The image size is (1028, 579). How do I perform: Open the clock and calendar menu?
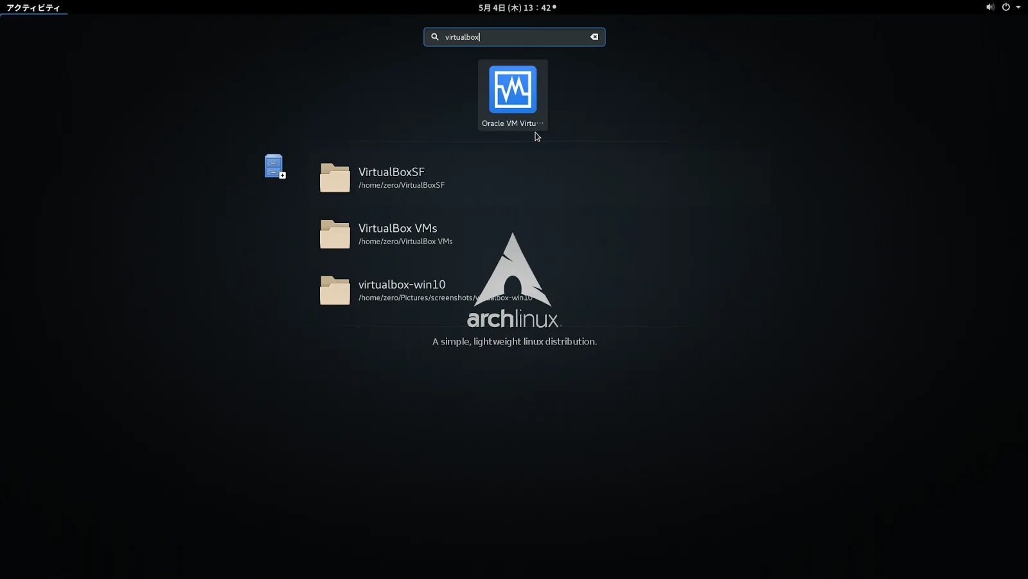coord(517,8)
